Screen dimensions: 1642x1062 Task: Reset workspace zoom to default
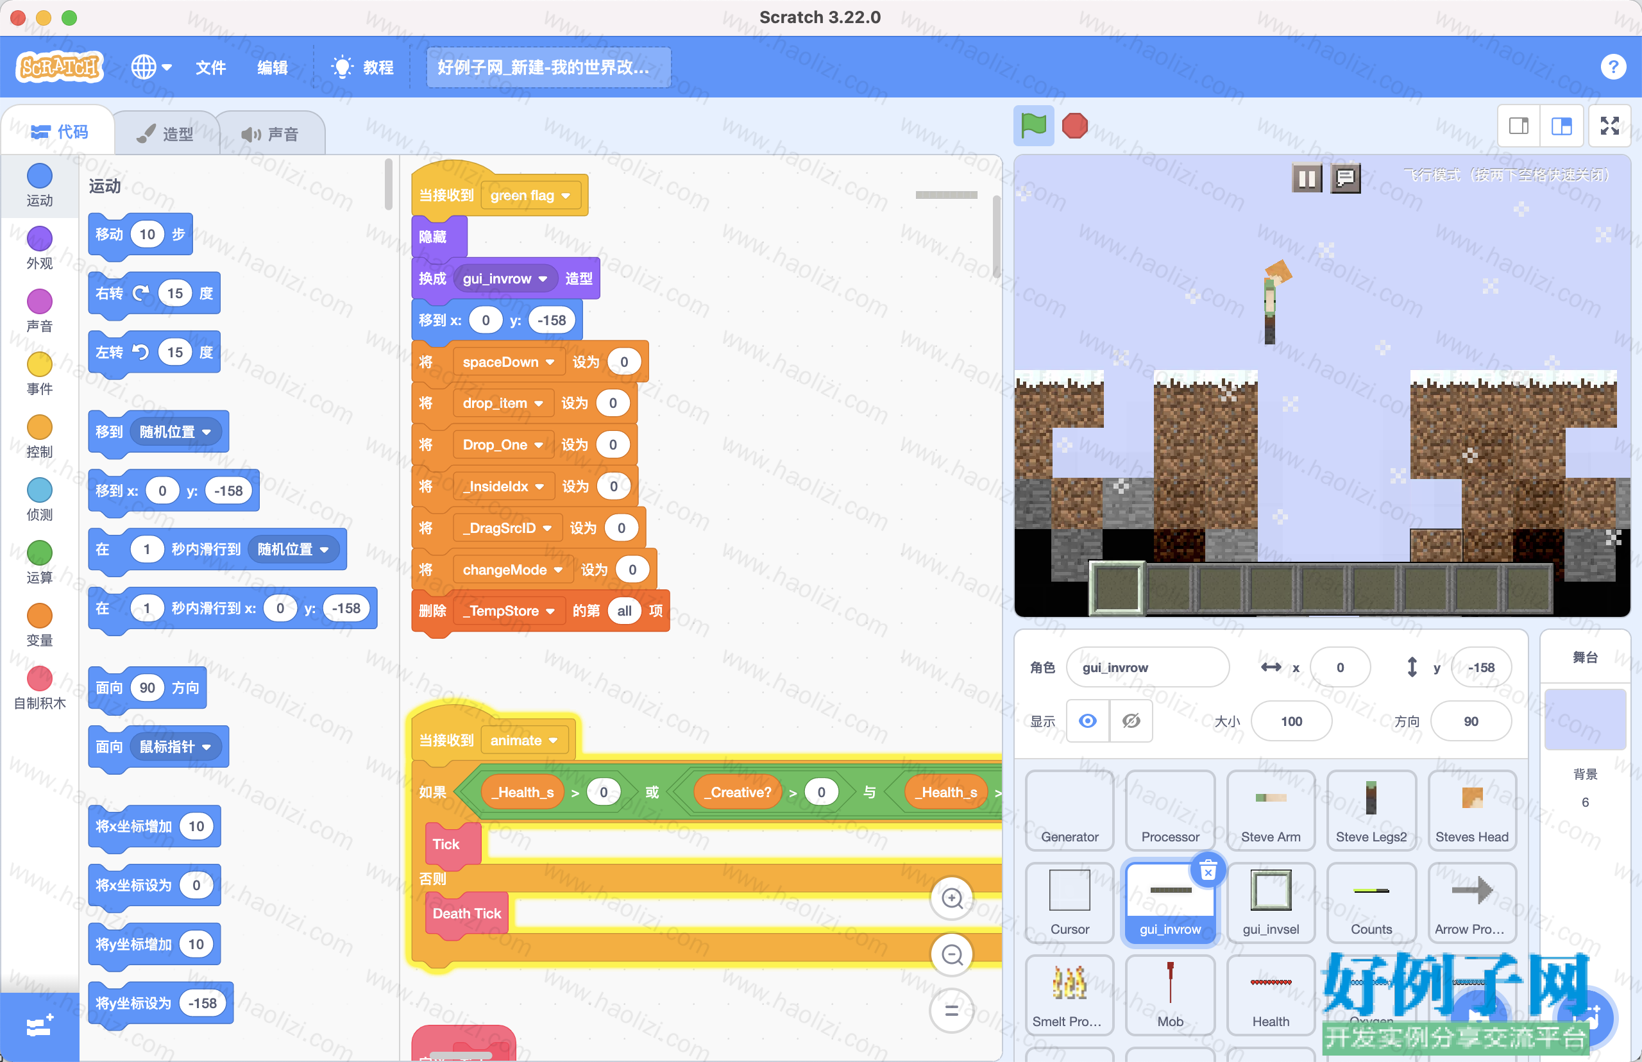click(952, 1011)
